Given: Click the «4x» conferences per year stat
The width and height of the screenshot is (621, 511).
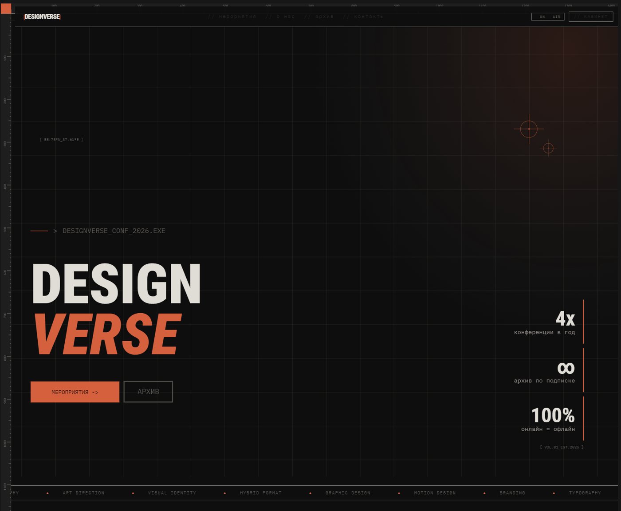Looking at the screenshot, I should pyautogui.click(x=548, y=322).
